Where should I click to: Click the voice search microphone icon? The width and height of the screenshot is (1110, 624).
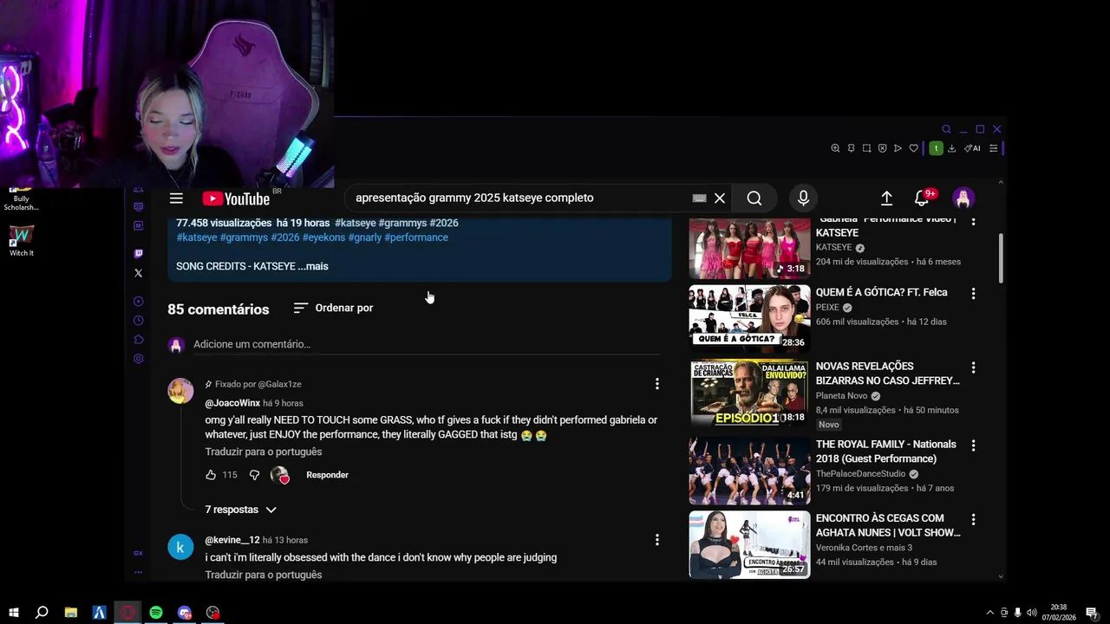coord(803,198)
